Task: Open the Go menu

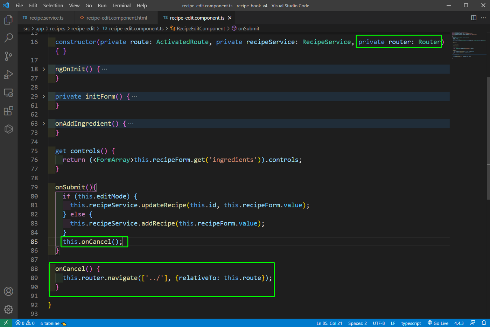Action: tap(89, 6)
